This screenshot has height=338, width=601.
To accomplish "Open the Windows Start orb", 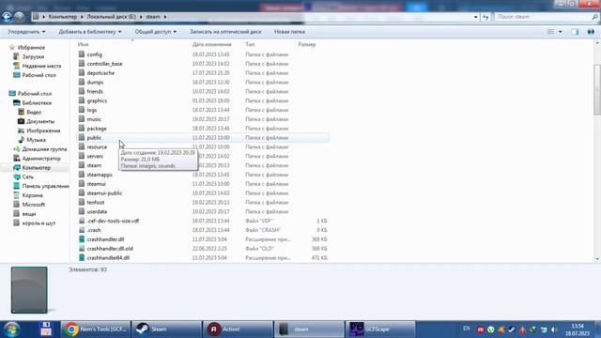I will [12, 330].
